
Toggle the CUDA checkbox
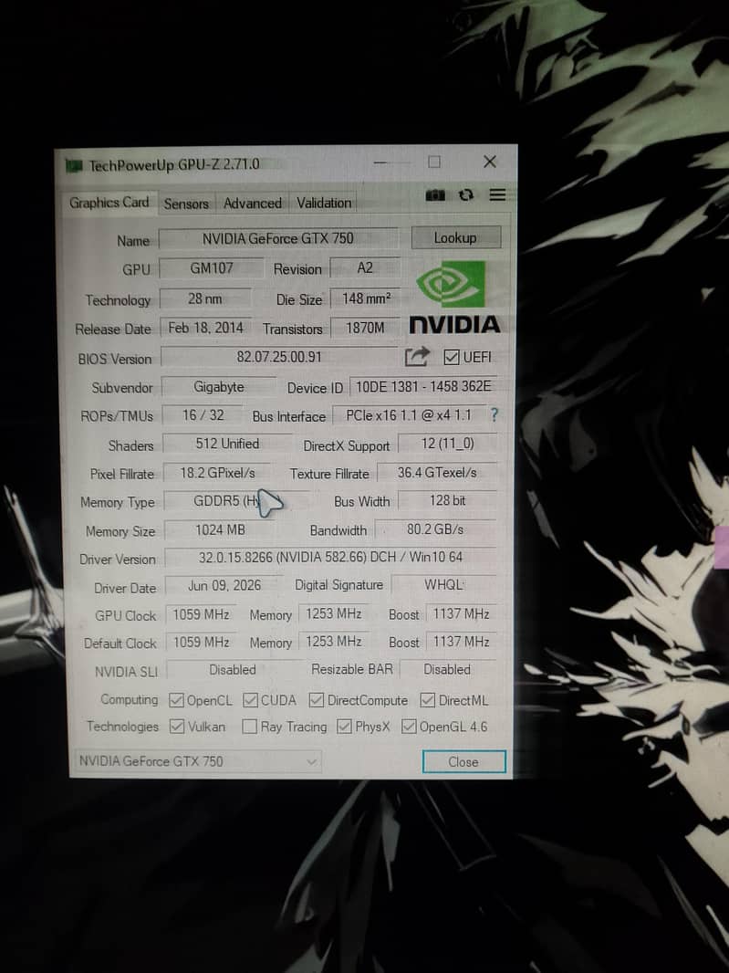(250, 701)
